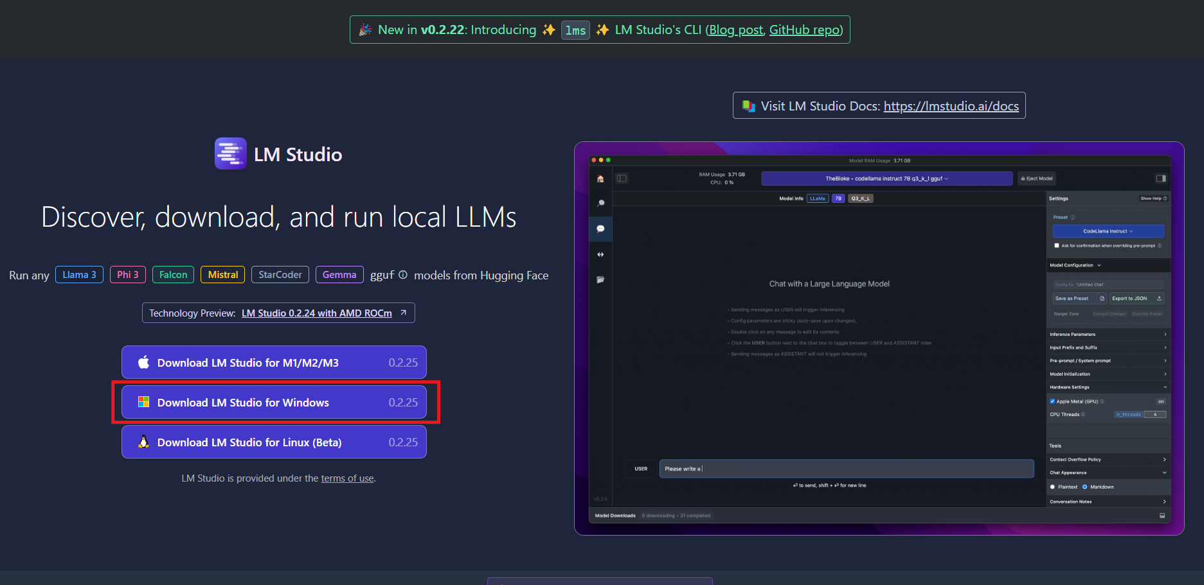Expand the Context Overflow Policy section

tap(1108, 459)
